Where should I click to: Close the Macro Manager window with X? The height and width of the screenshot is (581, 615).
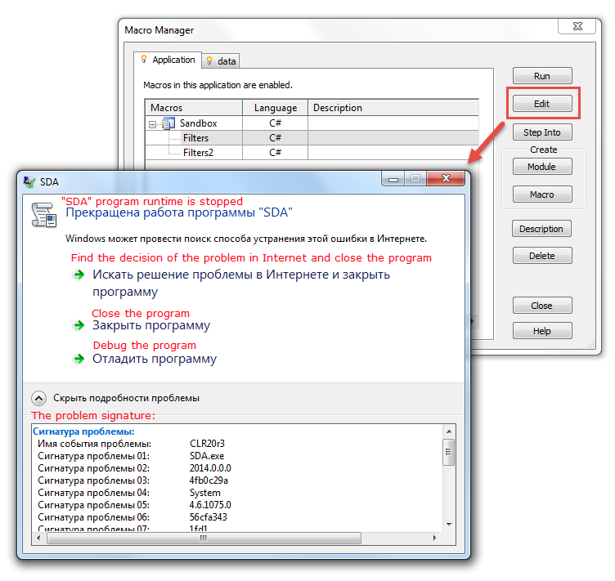577,26
